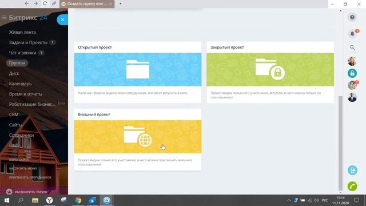Open the volume control in tray
Image resolution: width=366 pixels, height=206 pixels.
pos(316,200)
